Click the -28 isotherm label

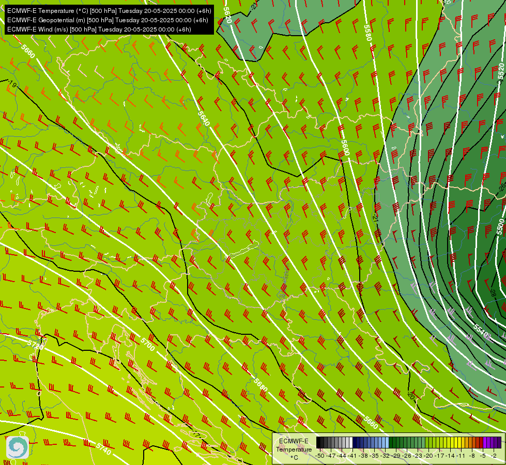click(493, 293)
